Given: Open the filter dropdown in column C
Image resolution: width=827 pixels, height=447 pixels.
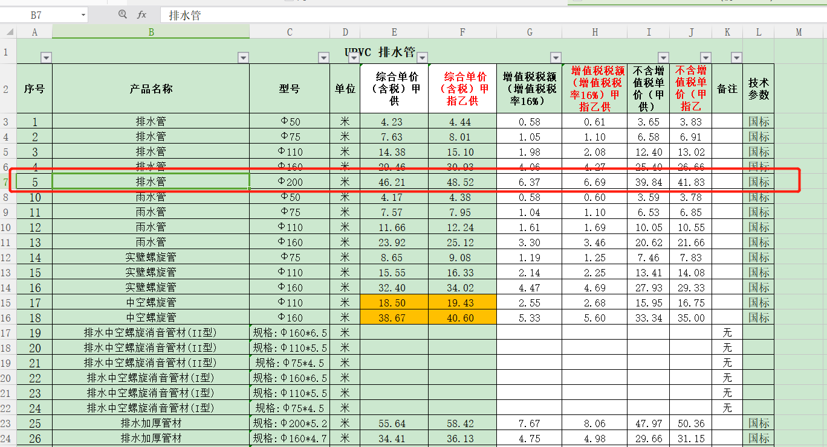Looking at the screenshot, I should click(x=323, y=58).
